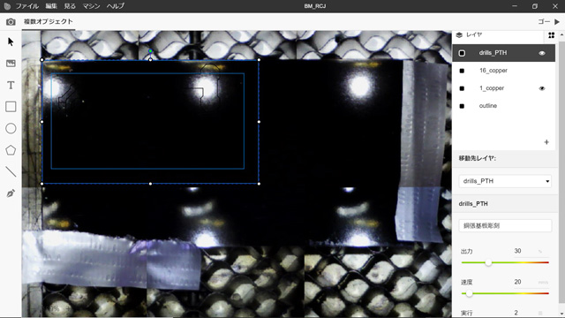Screen dimensions: 565x318
Task: Open the 見る menu
Action: pos(70,6)
